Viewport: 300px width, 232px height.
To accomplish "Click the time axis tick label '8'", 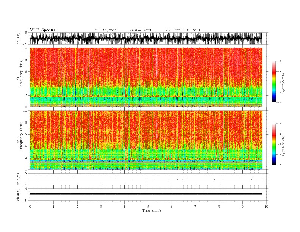I will 219,207.
